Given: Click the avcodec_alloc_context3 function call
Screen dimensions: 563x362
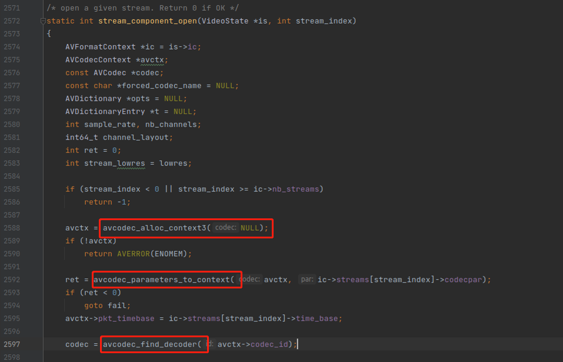Looking at the screenshot, I should 155,228.
